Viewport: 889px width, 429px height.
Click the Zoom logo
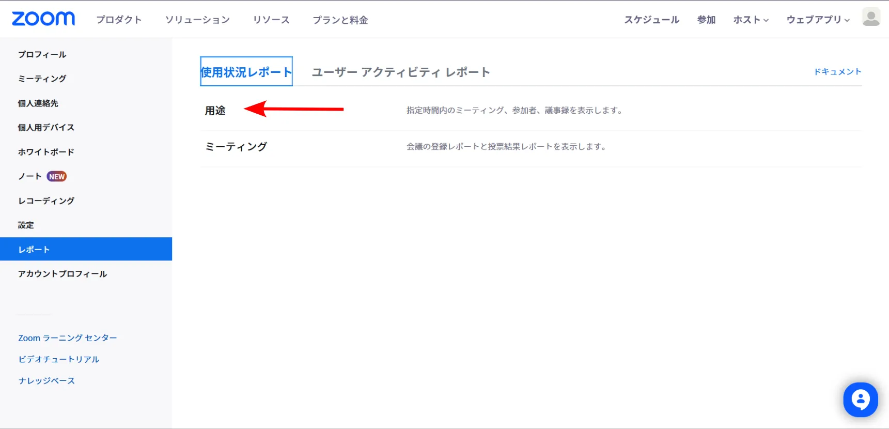(43, 19)
